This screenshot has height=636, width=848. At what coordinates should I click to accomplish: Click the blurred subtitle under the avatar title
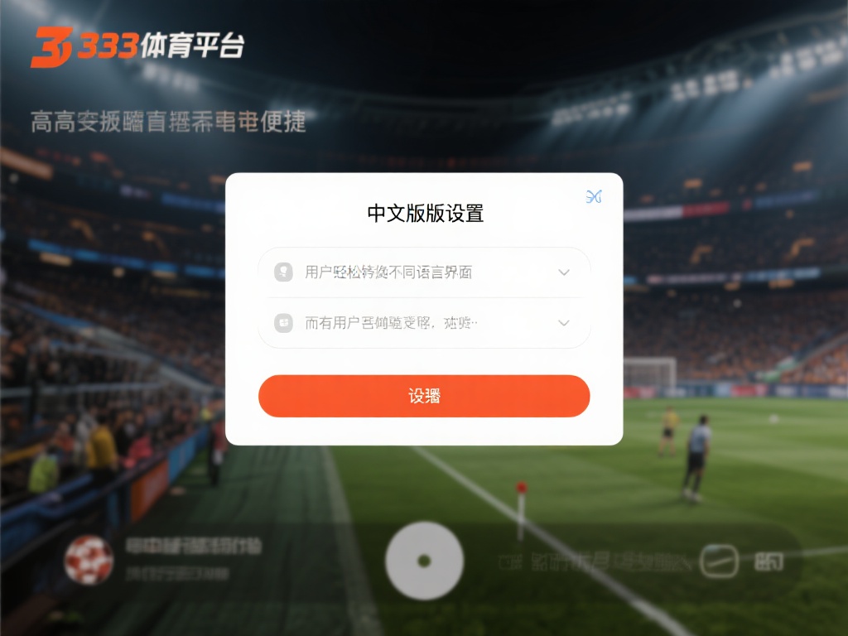(x=177, y=574)
